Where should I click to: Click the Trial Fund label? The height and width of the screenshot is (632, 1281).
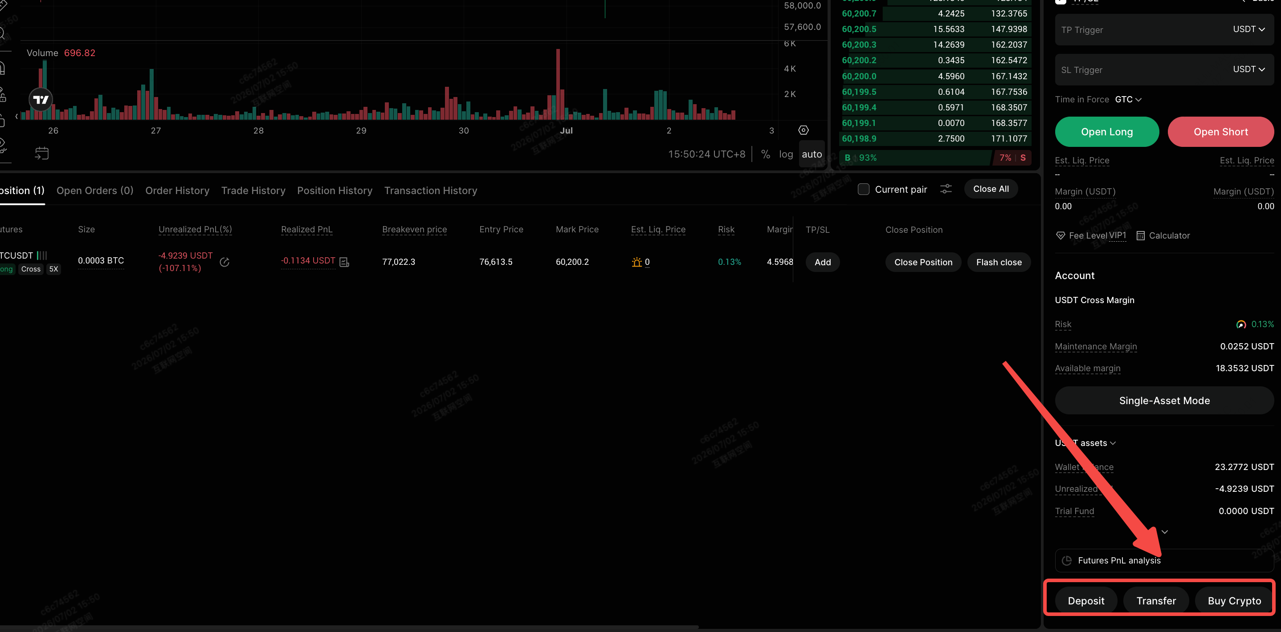coord(1074,511)
